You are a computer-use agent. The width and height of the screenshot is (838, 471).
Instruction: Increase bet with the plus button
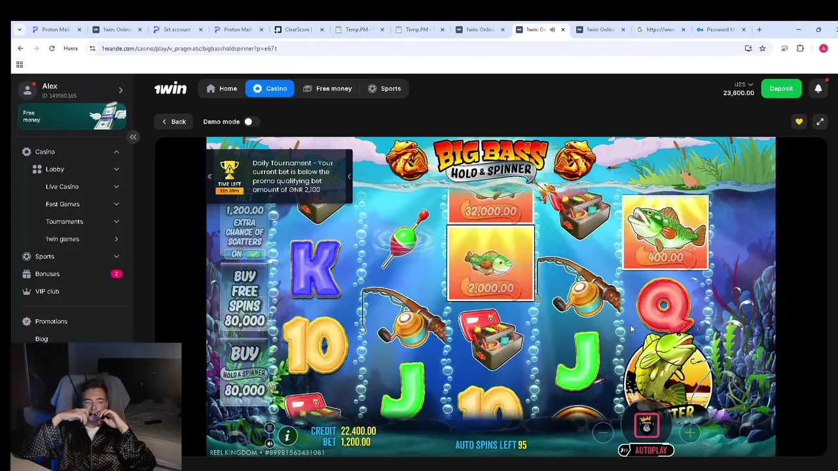(689, 432)
